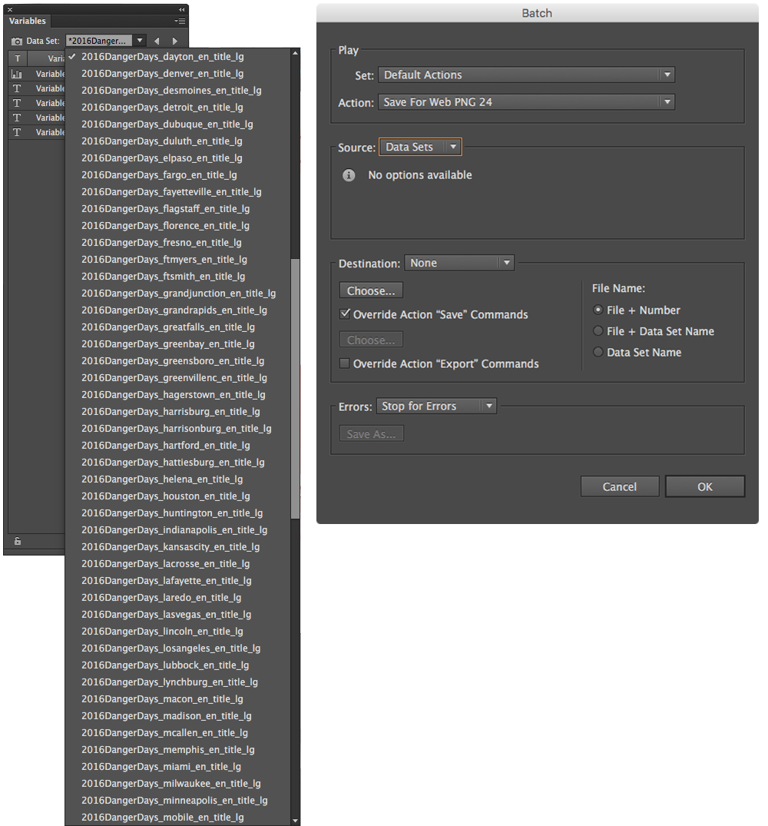Screen dimensions: 768x826
Task: Select 2016DangerDays_elpaso_en_title_lg
Action: pyautogui.click(x=177, y=158)
